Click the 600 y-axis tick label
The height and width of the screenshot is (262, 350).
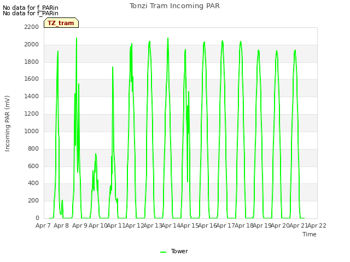click(33, 166)
